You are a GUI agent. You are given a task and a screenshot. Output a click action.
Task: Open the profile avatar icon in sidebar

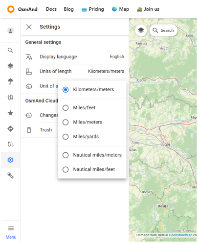point(10,31)
